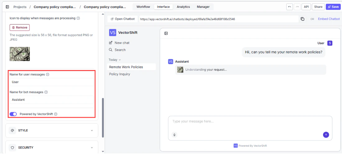Disable the Powered by VectorShift toggle
The image size is (342, 155).
[13, 114]
